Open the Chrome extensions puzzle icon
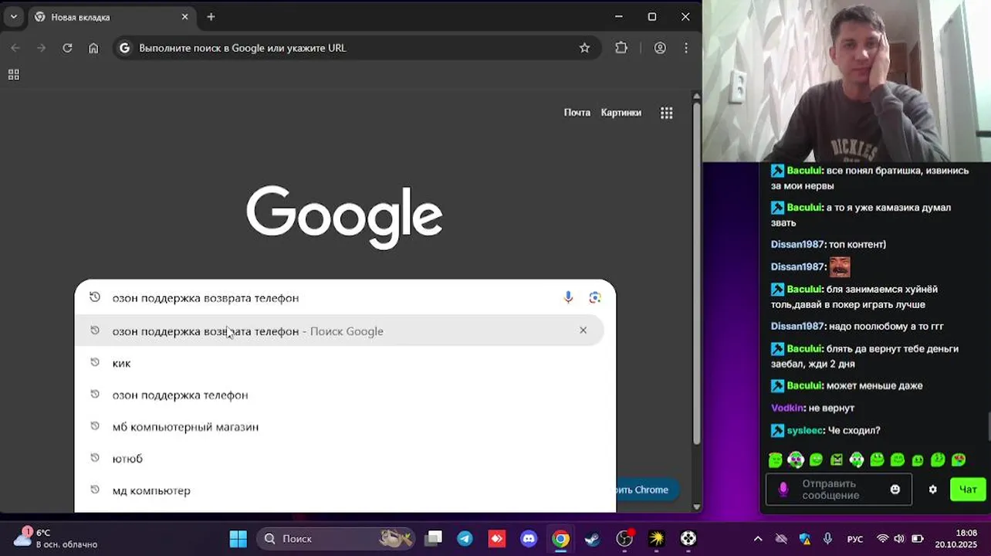The image size is (991, 556). pos(621,48)
